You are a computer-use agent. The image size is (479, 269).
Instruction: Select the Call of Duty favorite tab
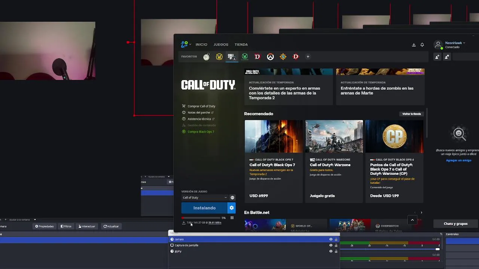click(x=232, y=57)
